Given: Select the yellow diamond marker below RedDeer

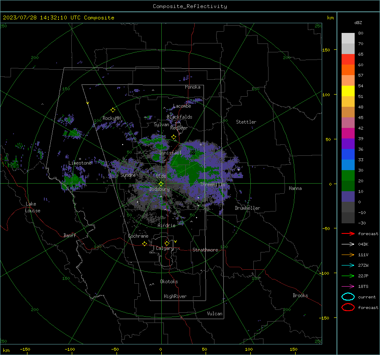Looking at the screenshot, I should tap(174, 137).
